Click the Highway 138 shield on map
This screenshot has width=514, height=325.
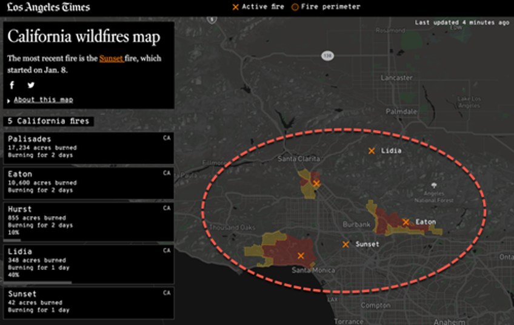coord(327,56)
